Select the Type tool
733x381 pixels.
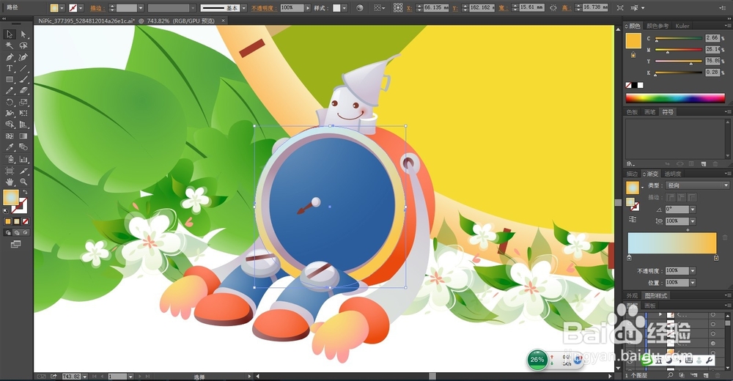(x=10, y=68)
